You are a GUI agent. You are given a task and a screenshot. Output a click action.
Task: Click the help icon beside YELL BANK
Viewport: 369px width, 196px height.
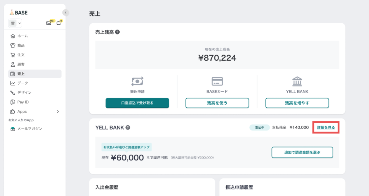[128, 127]
